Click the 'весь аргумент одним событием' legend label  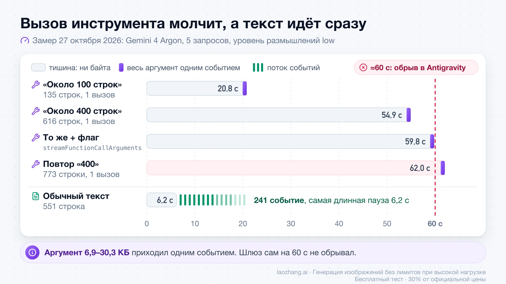pos(183,68)
